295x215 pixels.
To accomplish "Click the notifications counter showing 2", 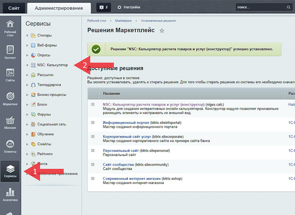I will (x=104, y=7).
